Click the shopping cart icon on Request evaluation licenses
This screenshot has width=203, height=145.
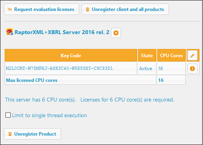(10, 9)
